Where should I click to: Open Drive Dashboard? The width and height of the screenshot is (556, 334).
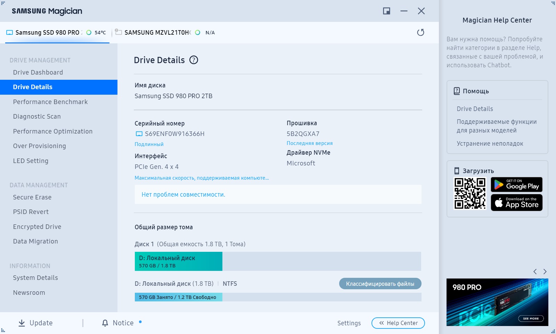pyautogui.click(x=38, y=72)
